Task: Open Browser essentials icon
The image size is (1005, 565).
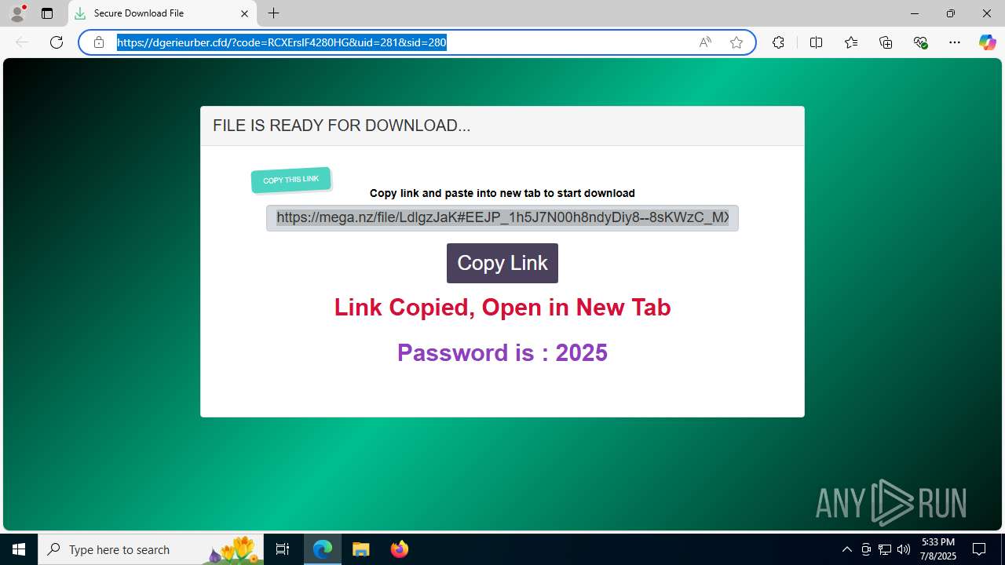Action: 920,42
